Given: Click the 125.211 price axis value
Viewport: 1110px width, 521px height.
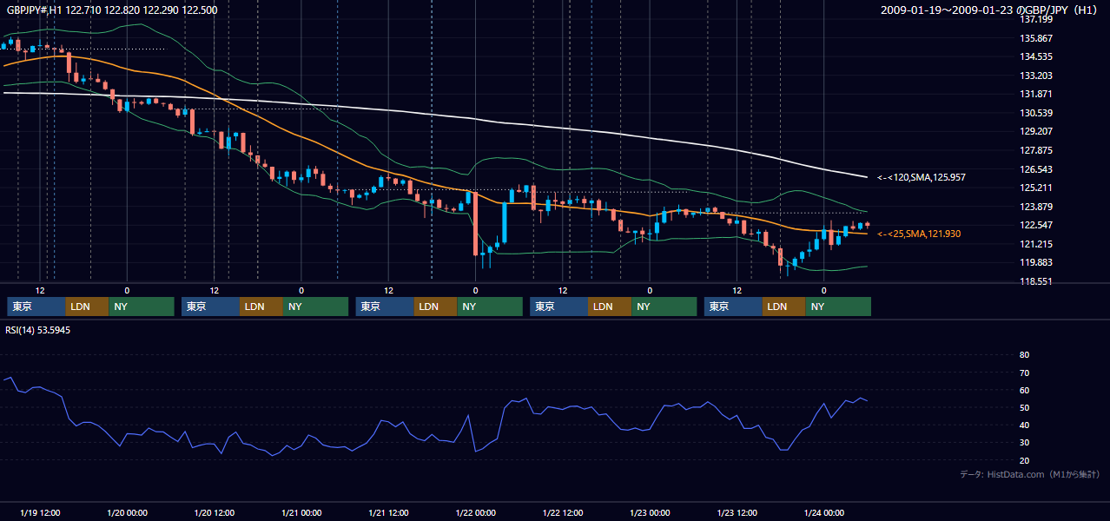Looking at the screenshot, I should coord(1036,188).
